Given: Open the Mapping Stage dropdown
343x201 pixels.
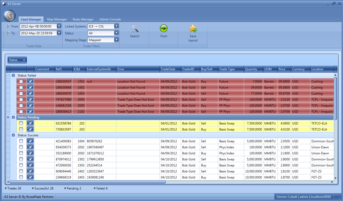Looking at the screenshot, I should (x=117, y=40).
